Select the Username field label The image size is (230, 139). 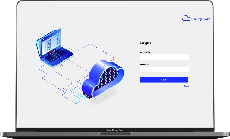pyautogui.click(x=145, y=52)
